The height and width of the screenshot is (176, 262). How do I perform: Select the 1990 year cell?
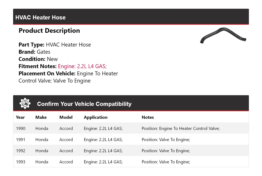pos(20,129)
